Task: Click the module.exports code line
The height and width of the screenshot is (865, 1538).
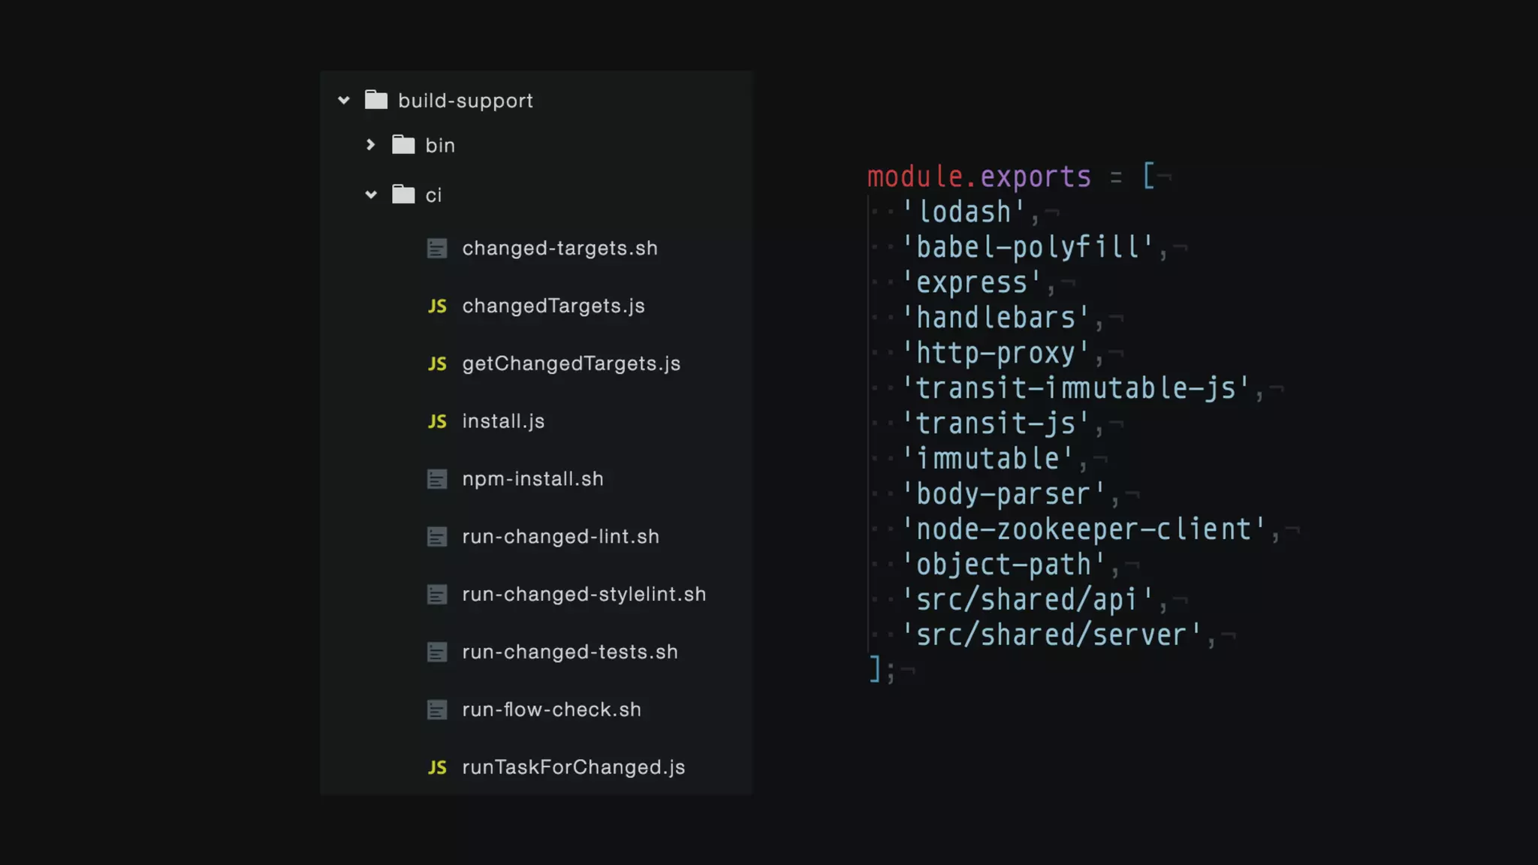Action: (x=979, y=177)
